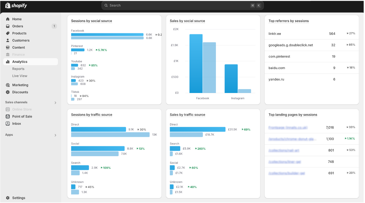This screenshot has height=203, width=365.
Task: Click the Instagram current-period sales column
Action: tap(231, 79)
